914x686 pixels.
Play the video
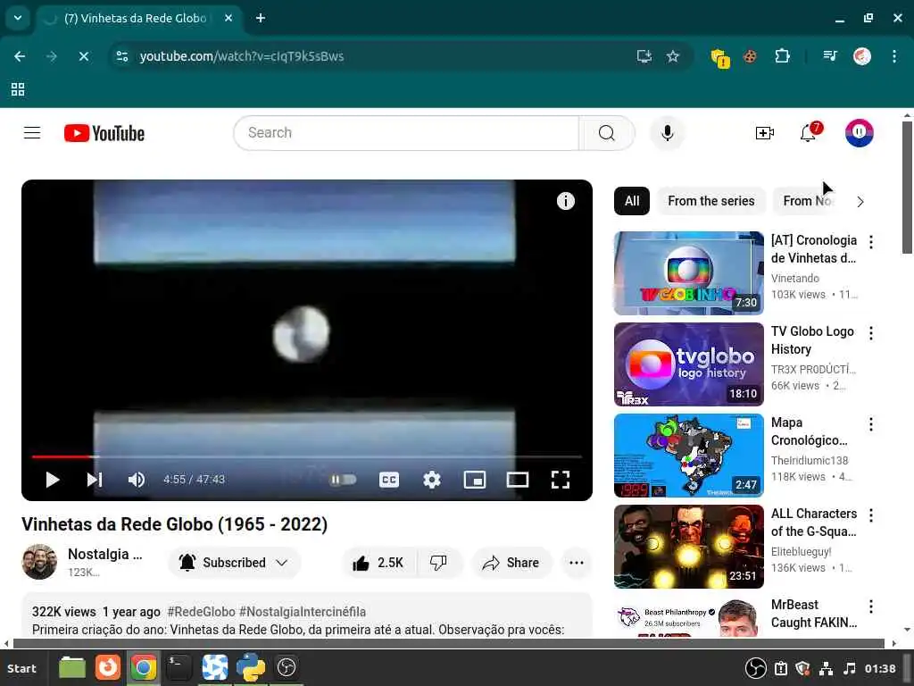point(52,480)
